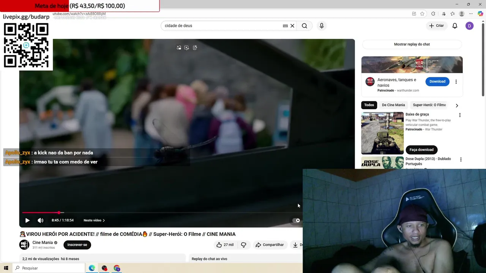Image resolution: width=486 pixels, height=273 pixels.
Task: Show more filter chips with the right arrow
Action: pos(457,105)
